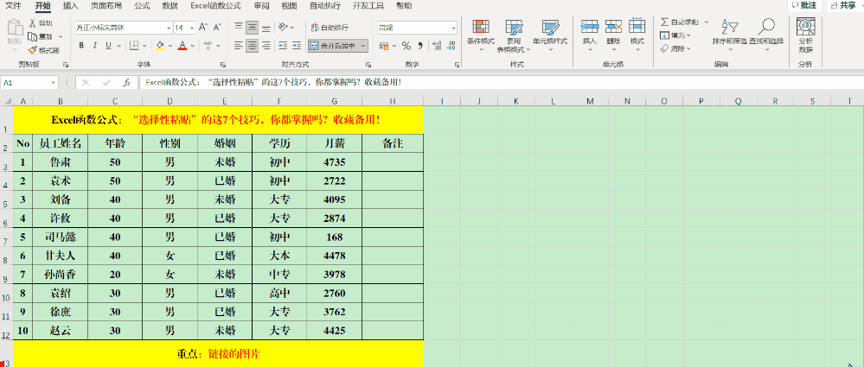Click the Cut (剪切) scissors icon
This screenshot has height=367, width=864.
(32, 23)
